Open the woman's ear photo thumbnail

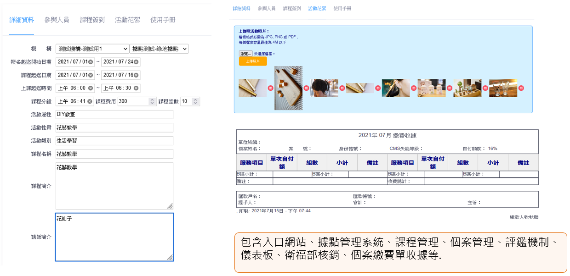tap(396, 88)
